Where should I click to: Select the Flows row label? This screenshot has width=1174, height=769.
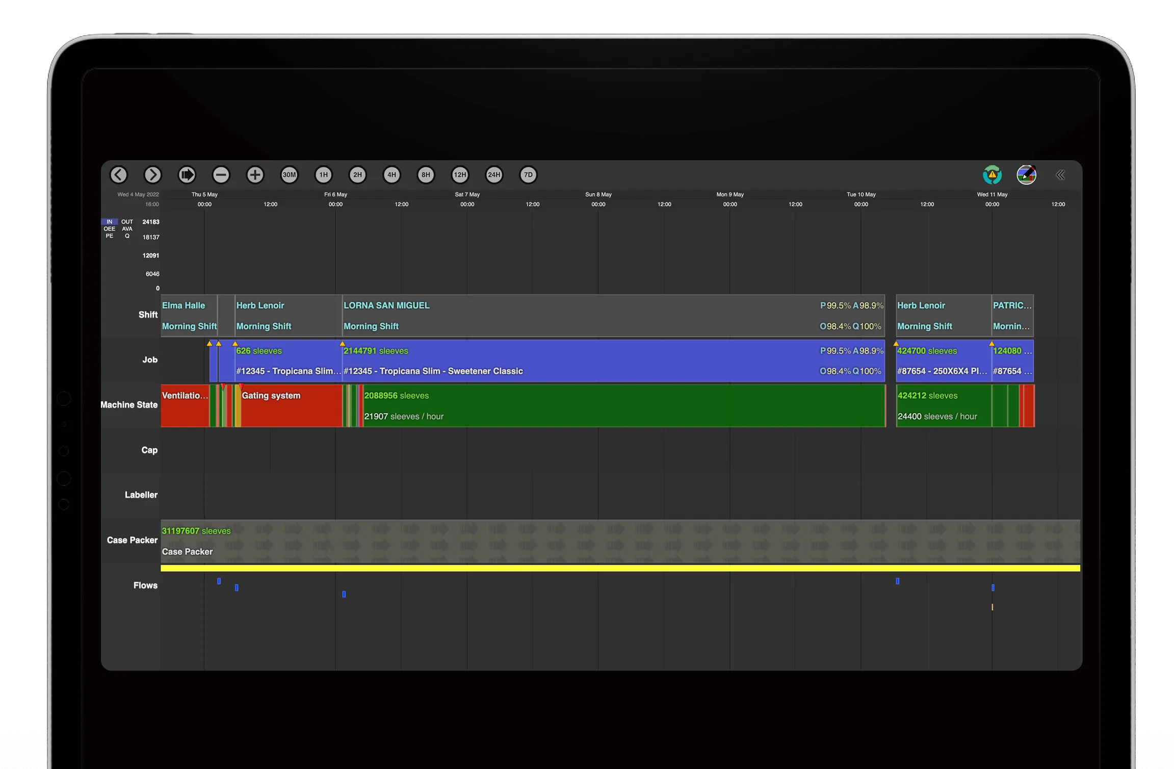pyautogui.click(x=145, y=585)
